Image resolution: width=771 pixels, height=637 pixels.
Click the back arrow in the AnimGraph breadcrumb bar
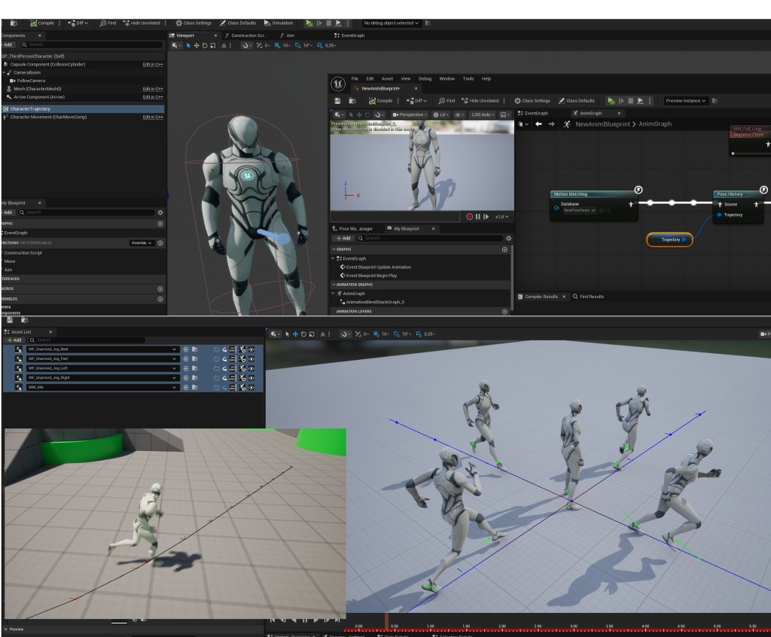pyautogui.click(x=539, y=123)
